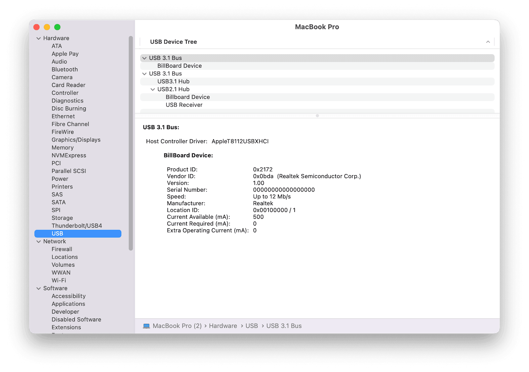Collapse the Hardware section in sidebar
The width and height of the screenshot is (529, 372).
pos(39,38)
